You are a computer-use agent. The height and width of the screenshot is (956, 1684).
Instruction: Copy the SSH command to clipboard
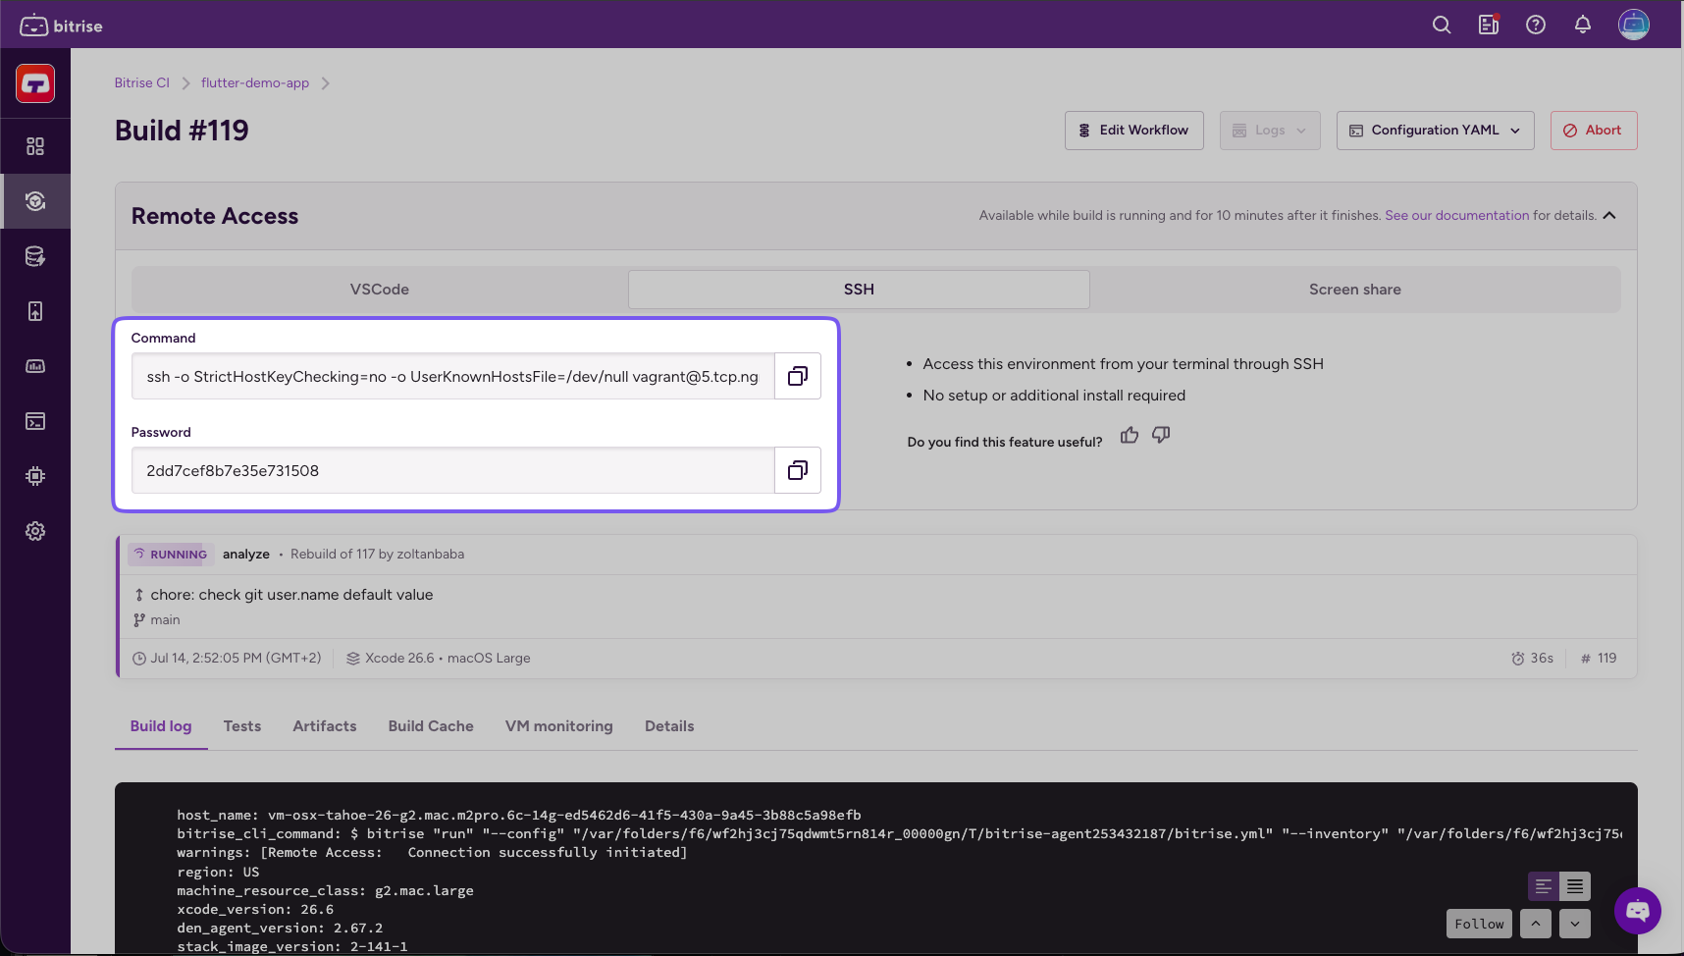pos(798,376)
